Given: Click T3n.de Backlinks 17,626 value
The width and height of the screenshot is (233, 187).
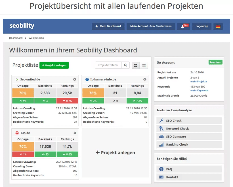Looking at the screenshot, I should 45,146.
